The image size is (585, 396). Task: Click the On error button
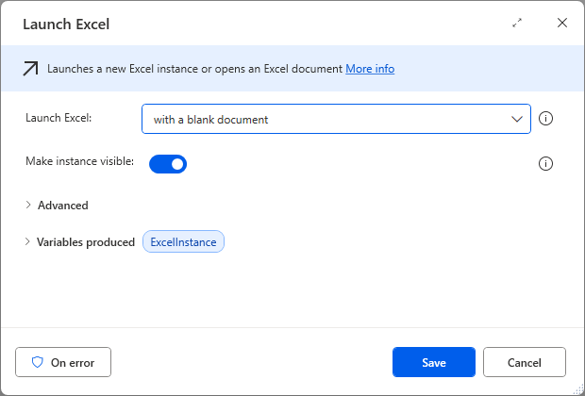point(63,362)
